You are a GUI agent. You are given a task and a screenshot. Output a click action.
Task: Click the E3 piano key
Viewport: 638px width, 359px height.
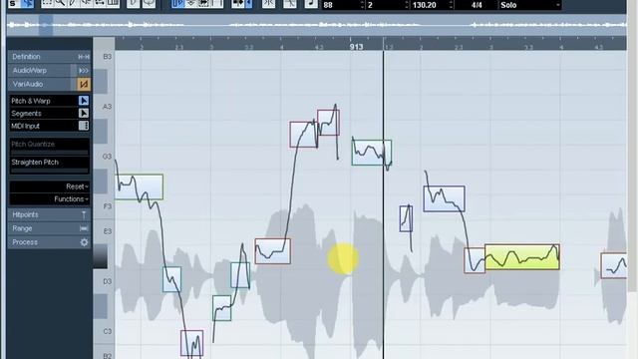point(105,231)
